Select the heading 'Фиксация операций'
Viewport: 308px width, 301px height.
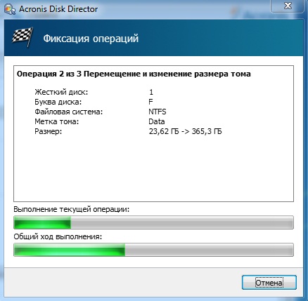(91, 39)
